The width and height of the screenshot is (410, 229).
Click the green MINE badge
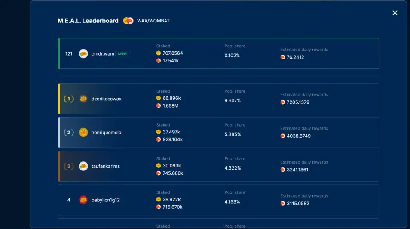[x=122, y=54]
